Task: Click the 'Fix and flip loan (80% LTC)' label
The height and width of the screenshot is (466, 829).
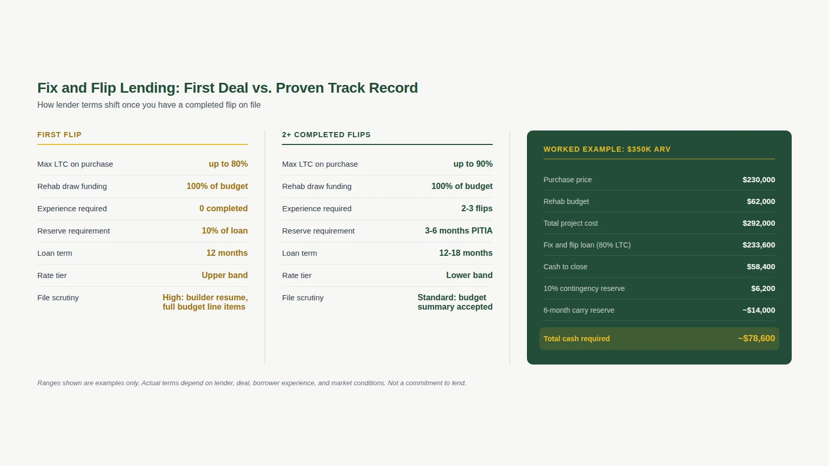Action: [x=587, y=245]
